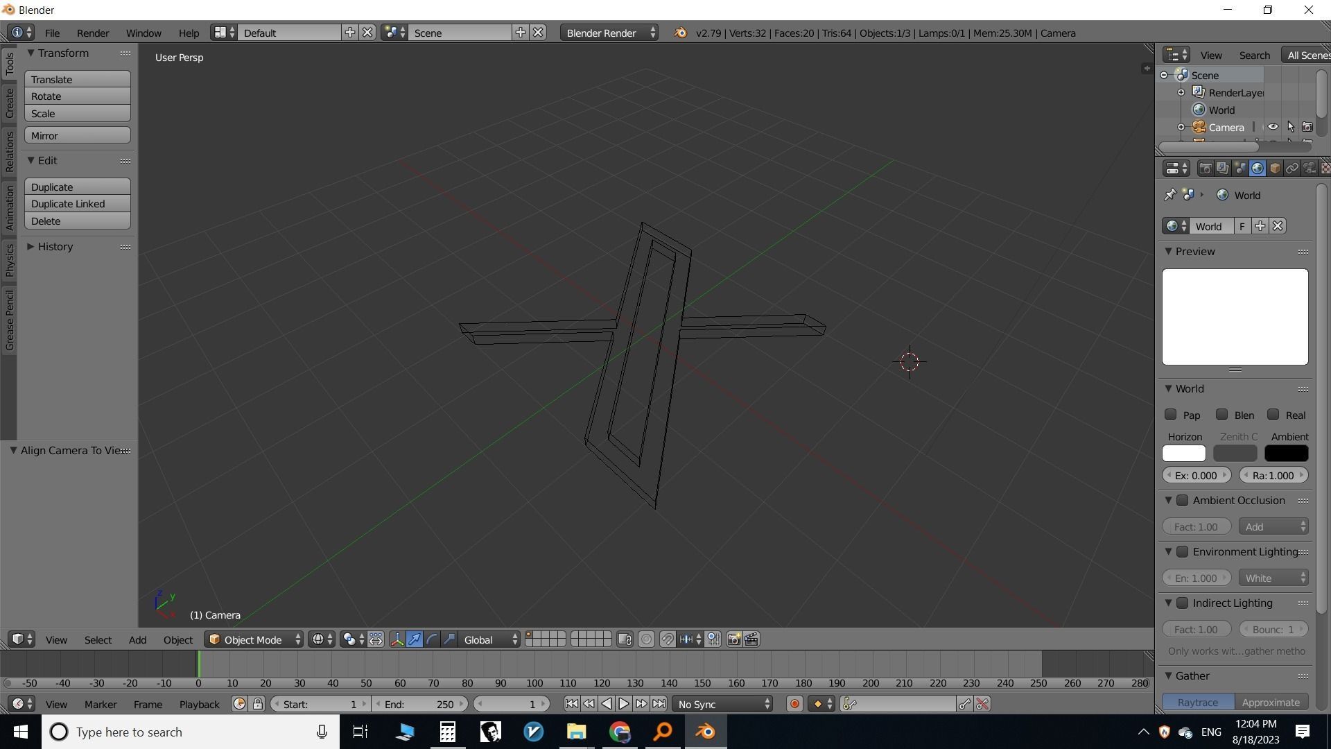Toggle Camera renderability in outliner
Image resolution: width=1331 pixels, height=749 pixels.
pos(1307,127)
